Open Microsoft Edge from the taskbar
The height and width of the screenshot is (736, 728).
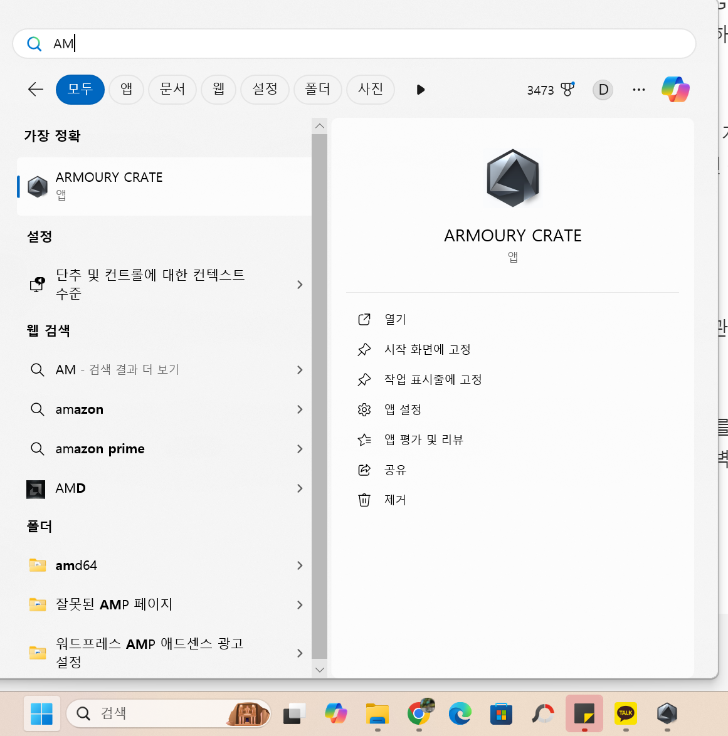click(460, 713)
